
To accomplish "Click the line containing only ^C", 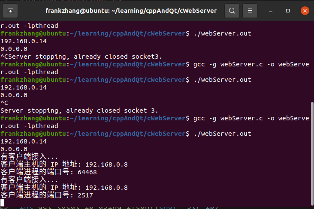I will click(4, 103).
